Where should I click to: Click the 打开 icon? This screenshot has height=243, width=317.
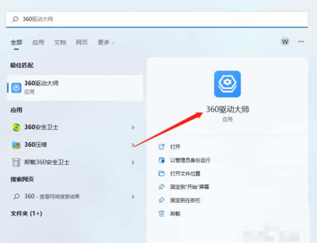[162, 147]
